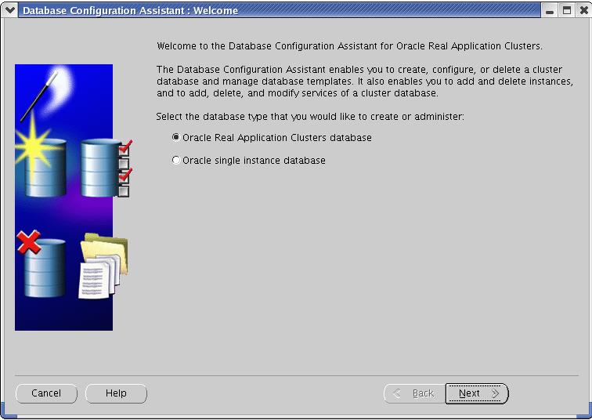Maximize the Database Configuration Assistant window

(x=567, y=11)
